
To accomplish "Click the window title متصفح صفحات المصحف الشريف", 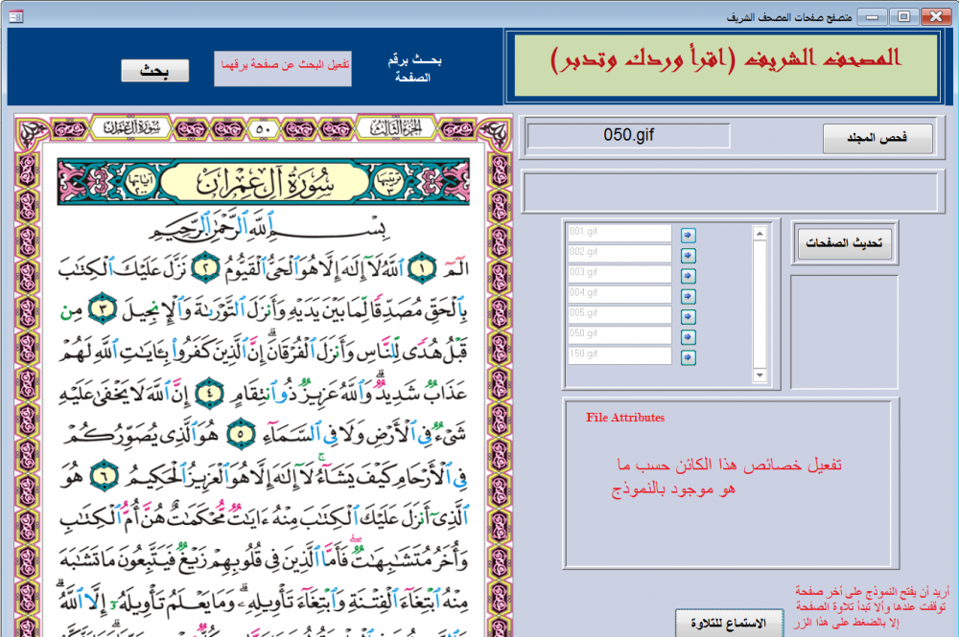I will click(789, 17).
